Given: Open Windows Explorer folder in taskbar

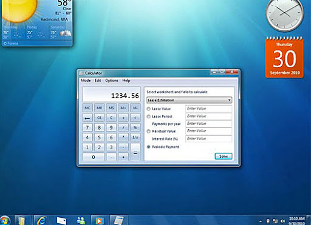Looking at the screenshot, I should (x=22, y=220).
